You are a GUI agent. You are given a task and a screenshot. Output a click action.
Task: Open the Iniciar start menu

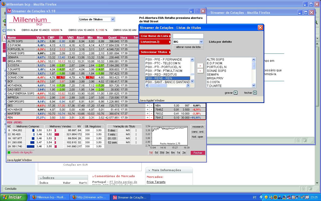click(14, 197)
